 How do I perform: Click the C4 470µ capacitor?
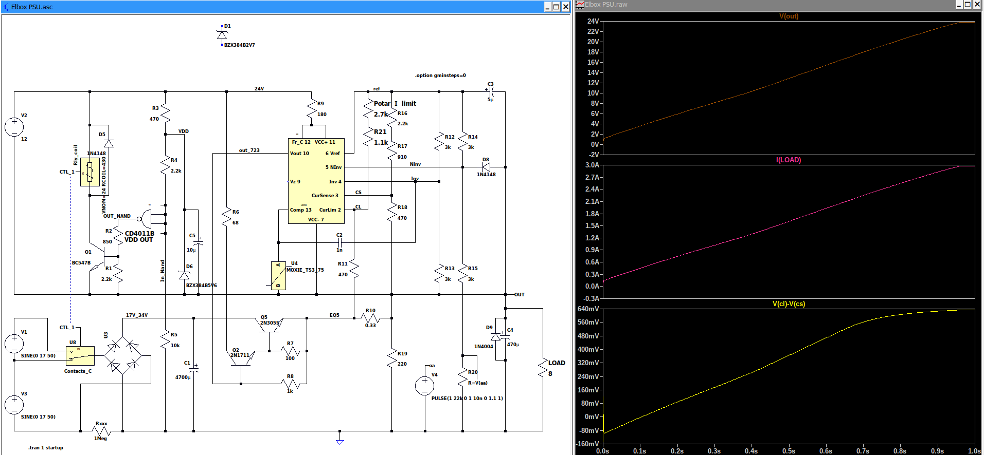click(506, 337)
